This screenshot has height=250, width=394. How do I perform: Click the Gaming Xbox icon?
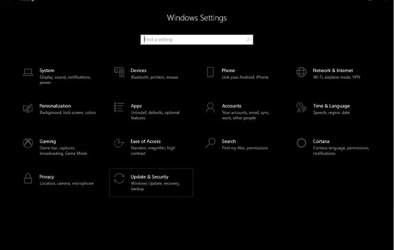[x=28, y=143]
